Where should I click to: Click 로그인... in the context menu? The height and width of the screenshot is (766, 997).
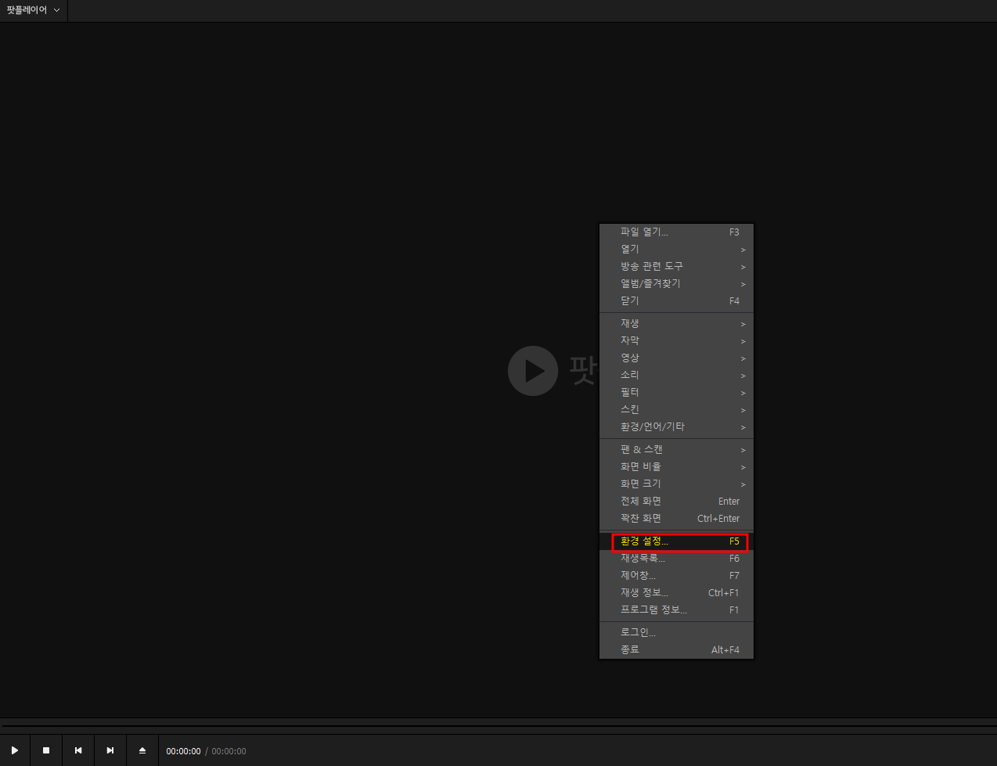tap(676, 633)
